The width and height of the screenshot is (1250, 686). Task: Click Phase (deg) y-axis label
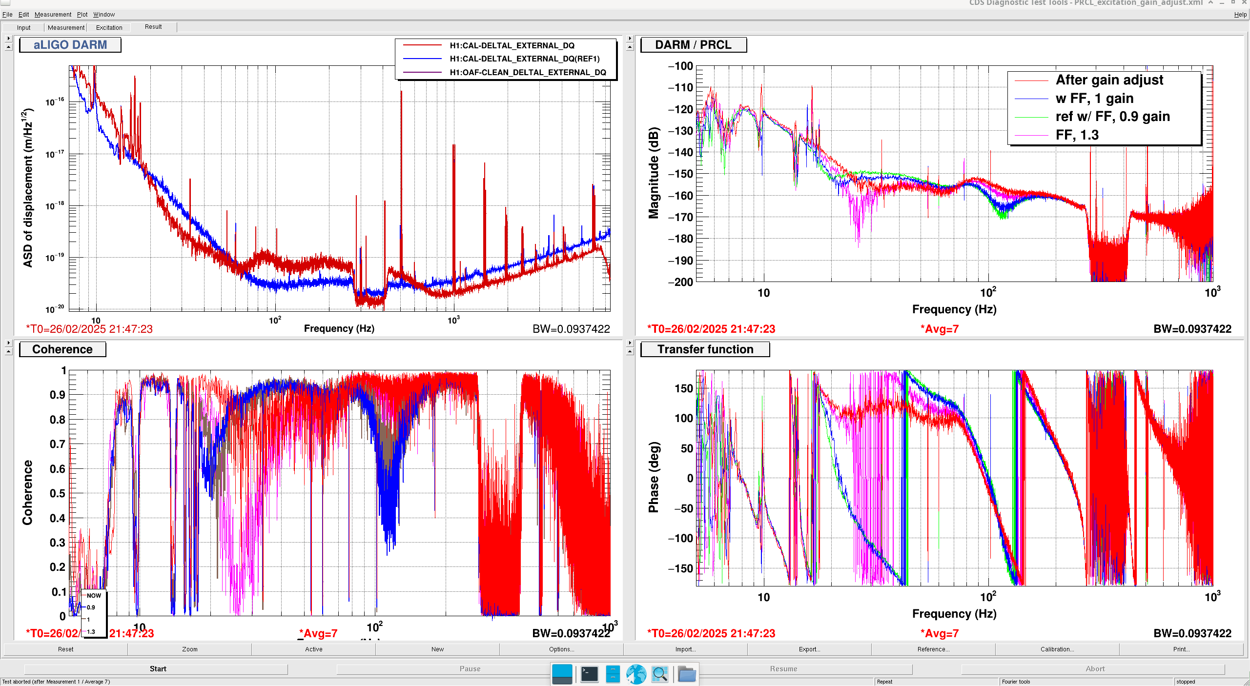pyautogui.click(x=653, y=477)
